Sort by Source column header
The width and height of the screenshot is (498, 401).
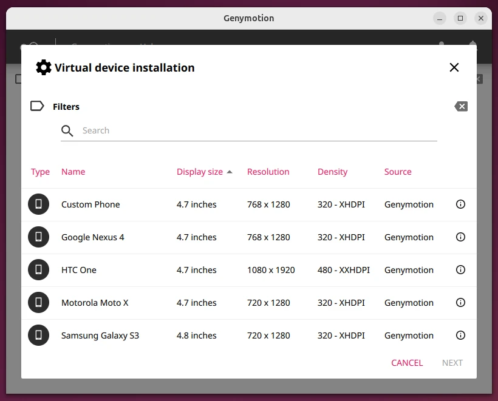[x=398, y=172]
